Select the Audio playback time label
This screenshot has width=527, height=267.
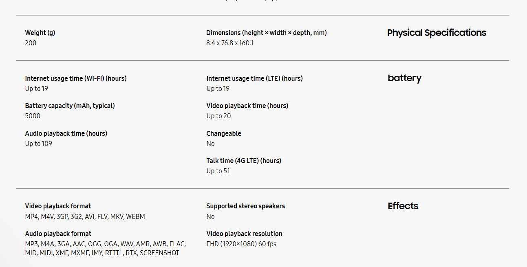click(x=66, y=133)
